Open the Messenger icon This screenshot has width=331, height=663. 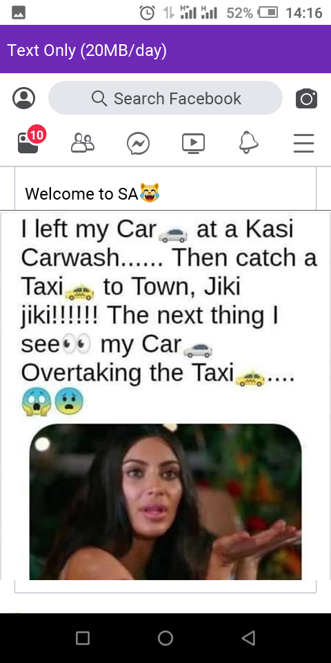pyautogui.click(x=138, y=144)
